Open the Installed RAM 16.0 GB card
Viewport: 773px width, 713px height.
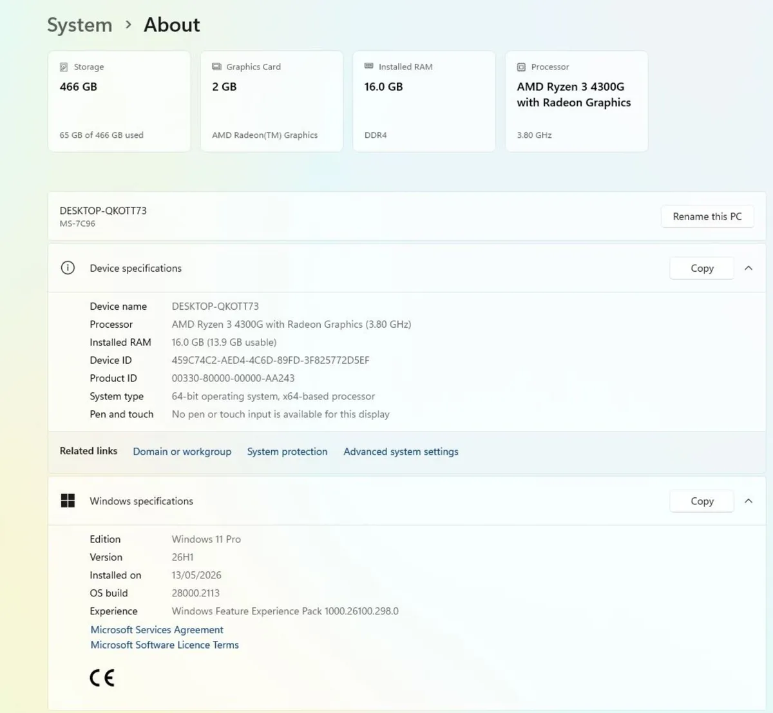point(424,101)
